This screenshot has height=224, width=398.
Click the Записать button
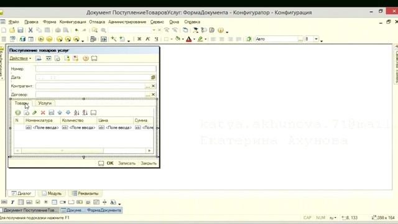click(127, 163)
